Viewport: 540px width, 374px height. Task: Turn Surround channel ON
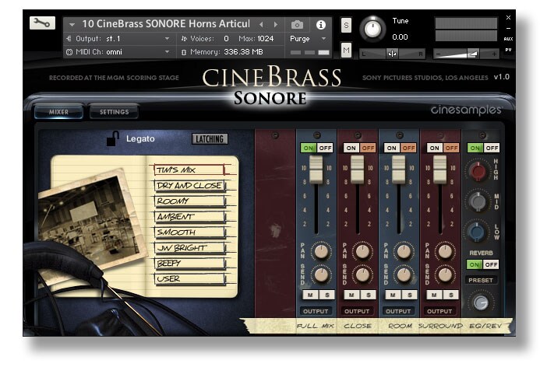[x=434, y=148]
